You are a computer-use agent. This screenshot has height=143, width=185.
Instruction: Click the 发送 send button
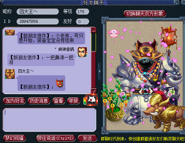(87, 138)
